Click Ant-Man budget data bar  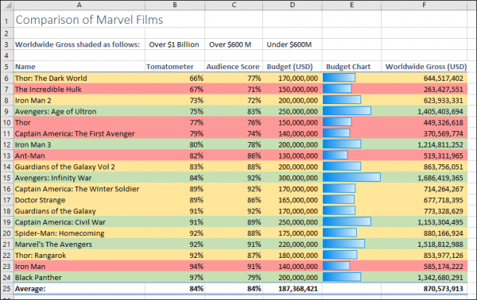pyautogui.click(x=335, y=156)
